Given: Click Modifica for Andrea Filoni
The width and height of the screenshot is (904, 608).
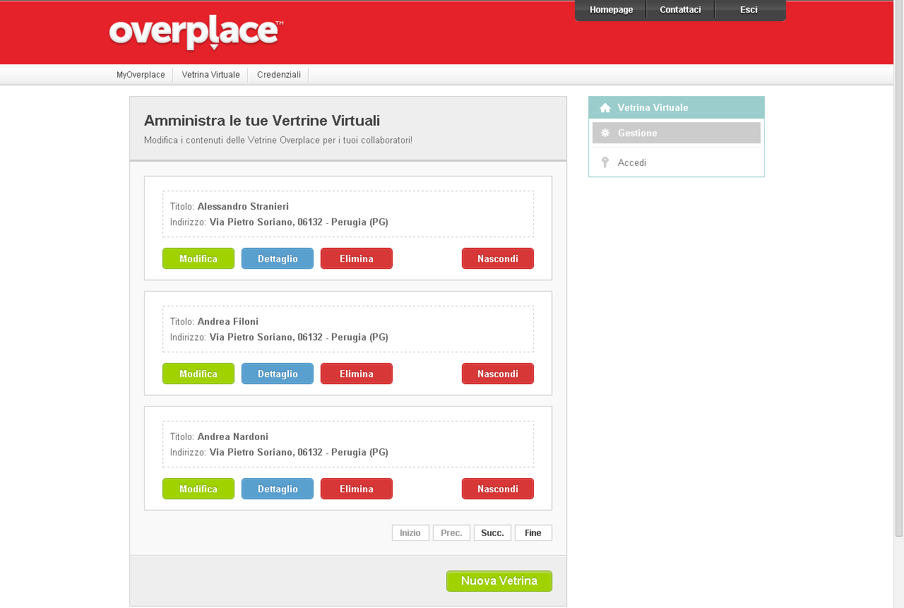Looking at the screenshot, I should pyautogui.click(x=198, y=374).
